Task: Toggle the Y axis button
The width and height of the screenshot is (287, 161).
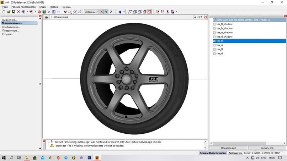Action: (x=106, y=12)
